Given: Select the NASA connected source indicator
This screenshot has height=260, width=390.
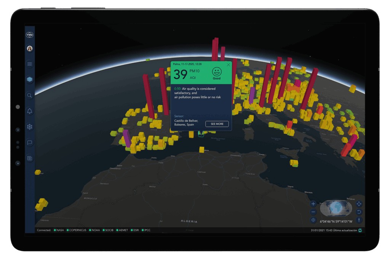Looking at the screenshot, I should point(59,230).
